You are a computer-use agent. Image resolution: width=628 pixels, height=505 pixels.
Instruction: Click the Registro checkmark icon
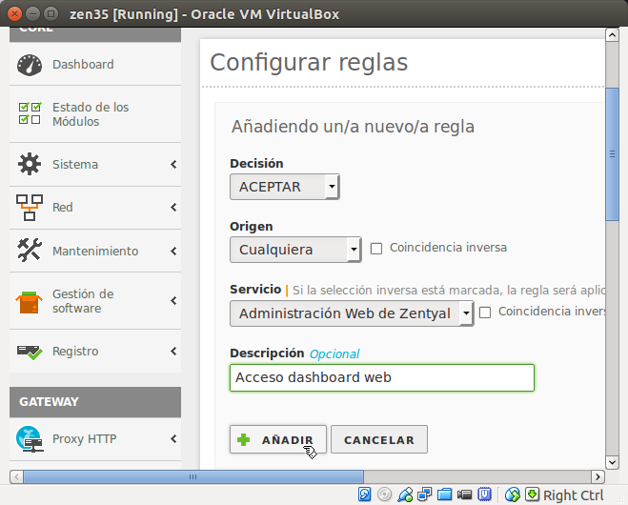(x=30, y=352)
